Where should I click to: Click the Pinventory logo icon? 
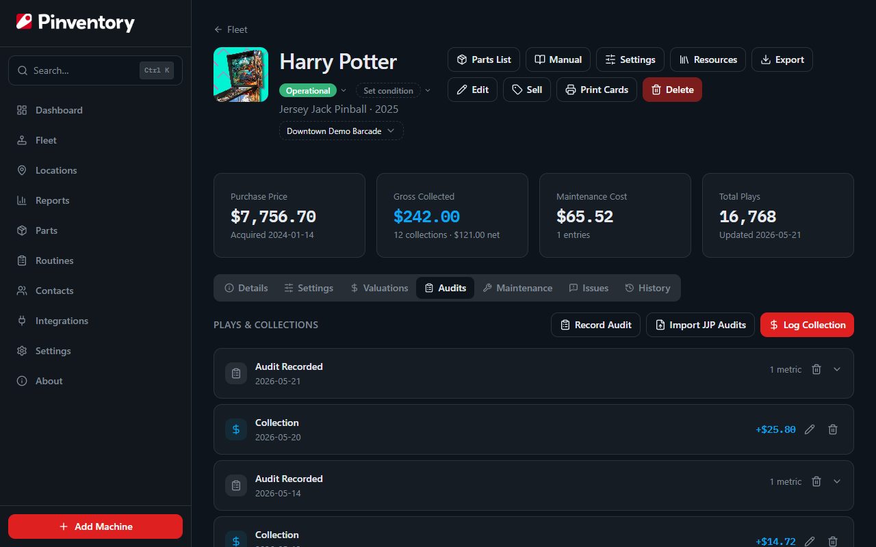[x=24, y=22]
